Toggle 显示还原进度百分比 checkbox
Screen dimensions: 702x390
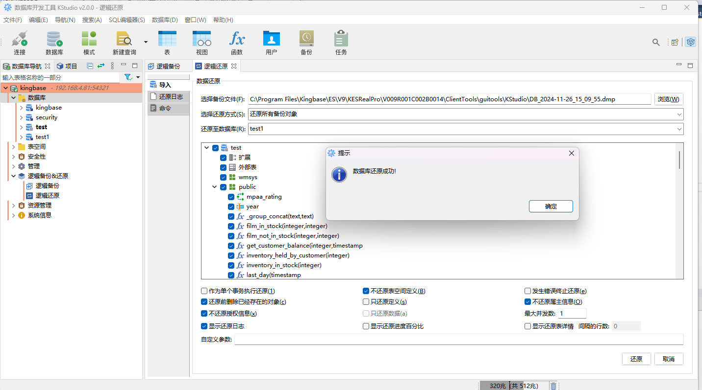tap(366, 326)
